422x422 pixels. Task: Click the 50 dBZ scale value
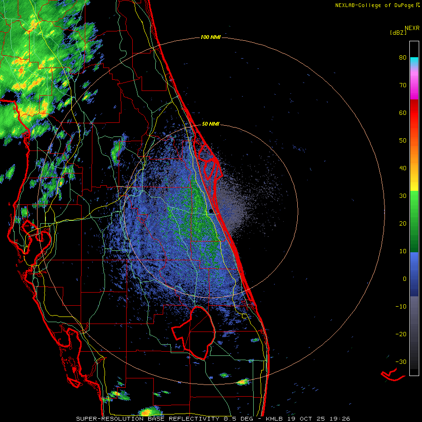403,141
